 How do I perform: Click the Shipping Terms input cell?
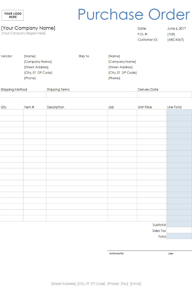(x=92, y=95)
